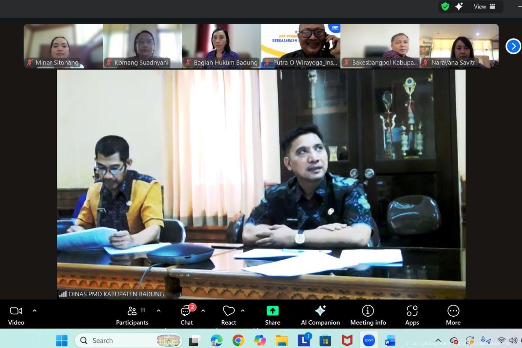
Task: Open the Apps menu
Action: [412, 315]
